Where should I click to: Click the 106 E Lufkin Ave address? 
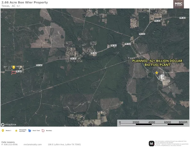point(64,145)
